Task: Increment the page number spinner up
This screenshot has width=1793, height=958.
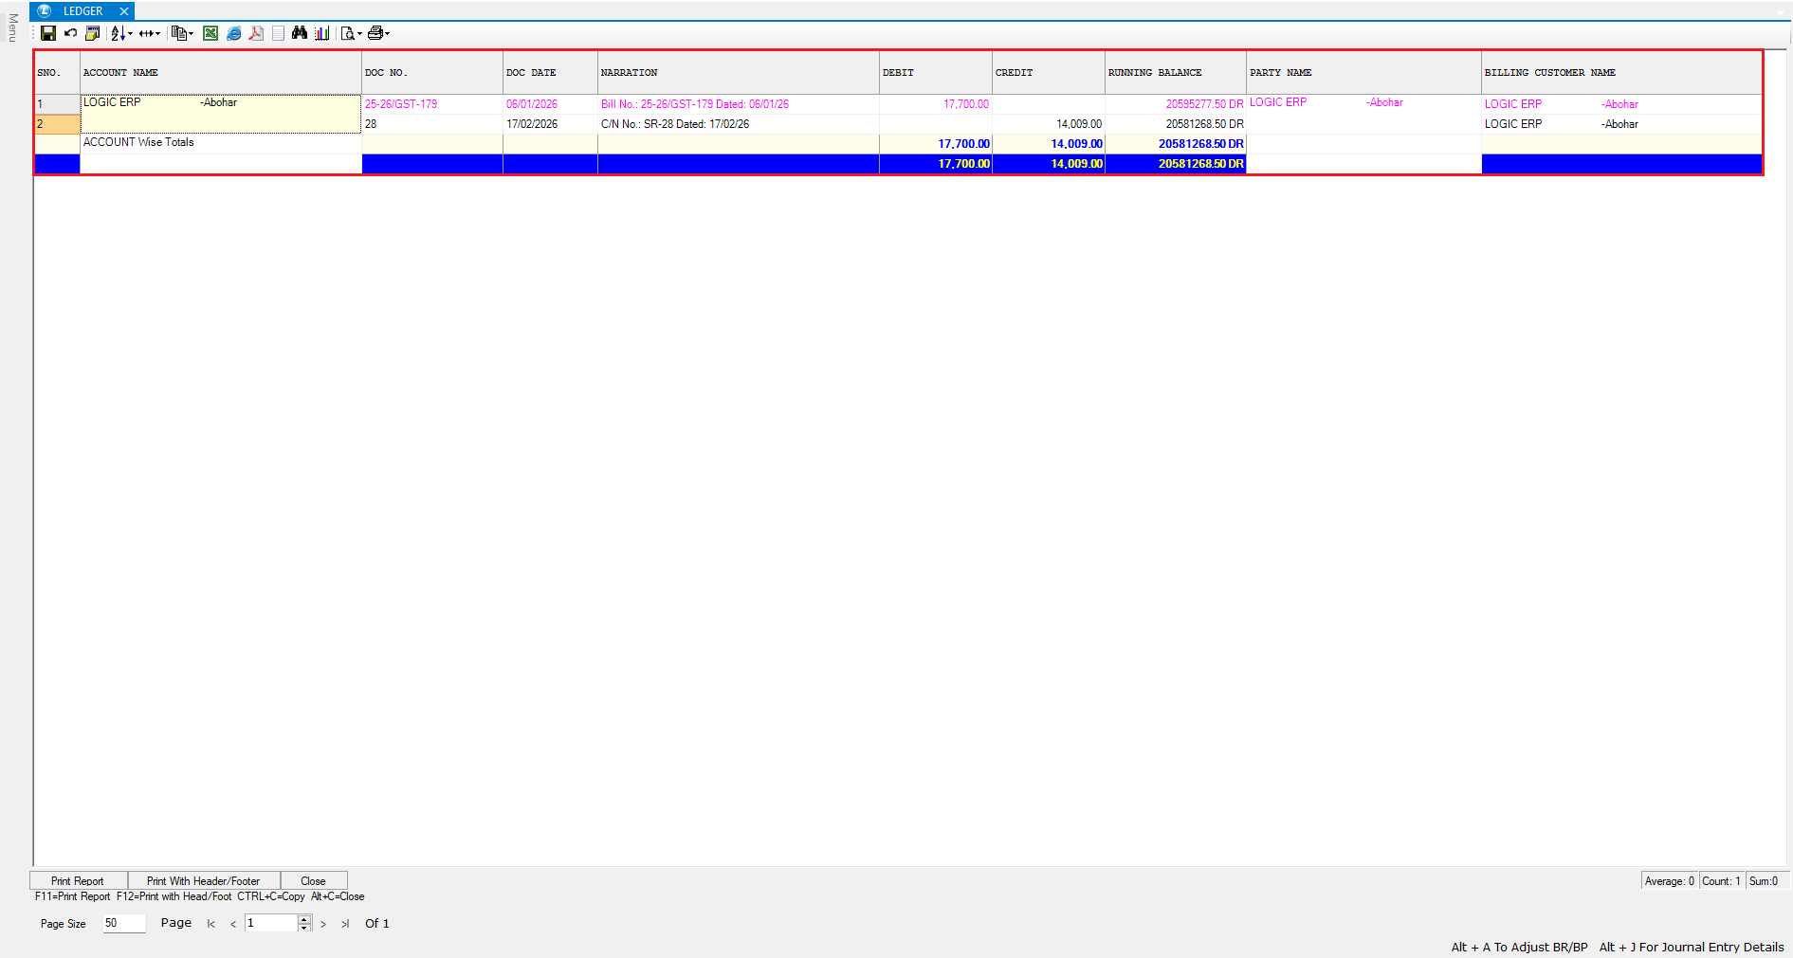Action: point(304,918)
